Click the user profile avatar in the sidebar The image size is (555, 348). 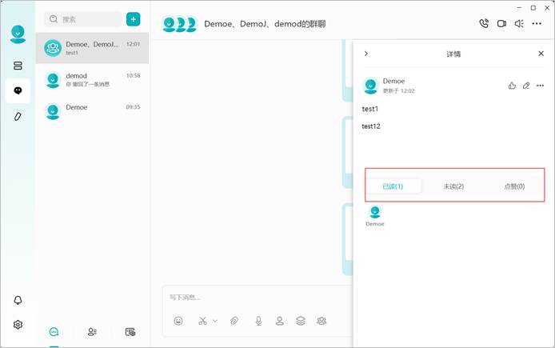click(x=18, y=34)
